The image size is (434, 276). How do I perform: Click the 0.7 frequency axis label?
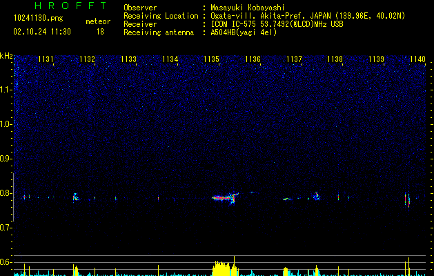(x=6, y=228)
